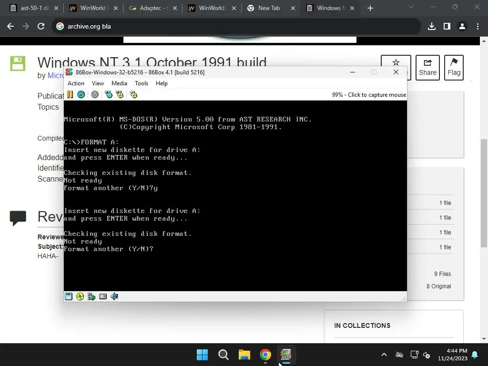Viewport: 488px width, 366px height.
Task: Click the sound speaker status bar icon
Action: [x=114, y=296]
